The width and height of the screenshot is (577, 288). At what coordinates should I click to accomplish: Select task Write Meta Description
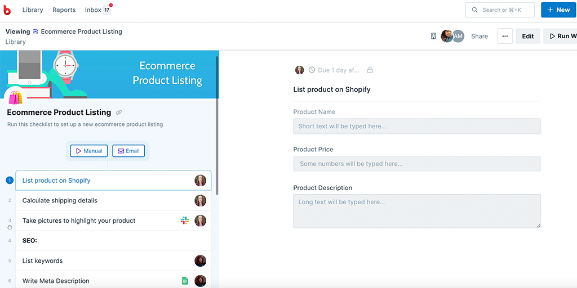pos(113,281)
